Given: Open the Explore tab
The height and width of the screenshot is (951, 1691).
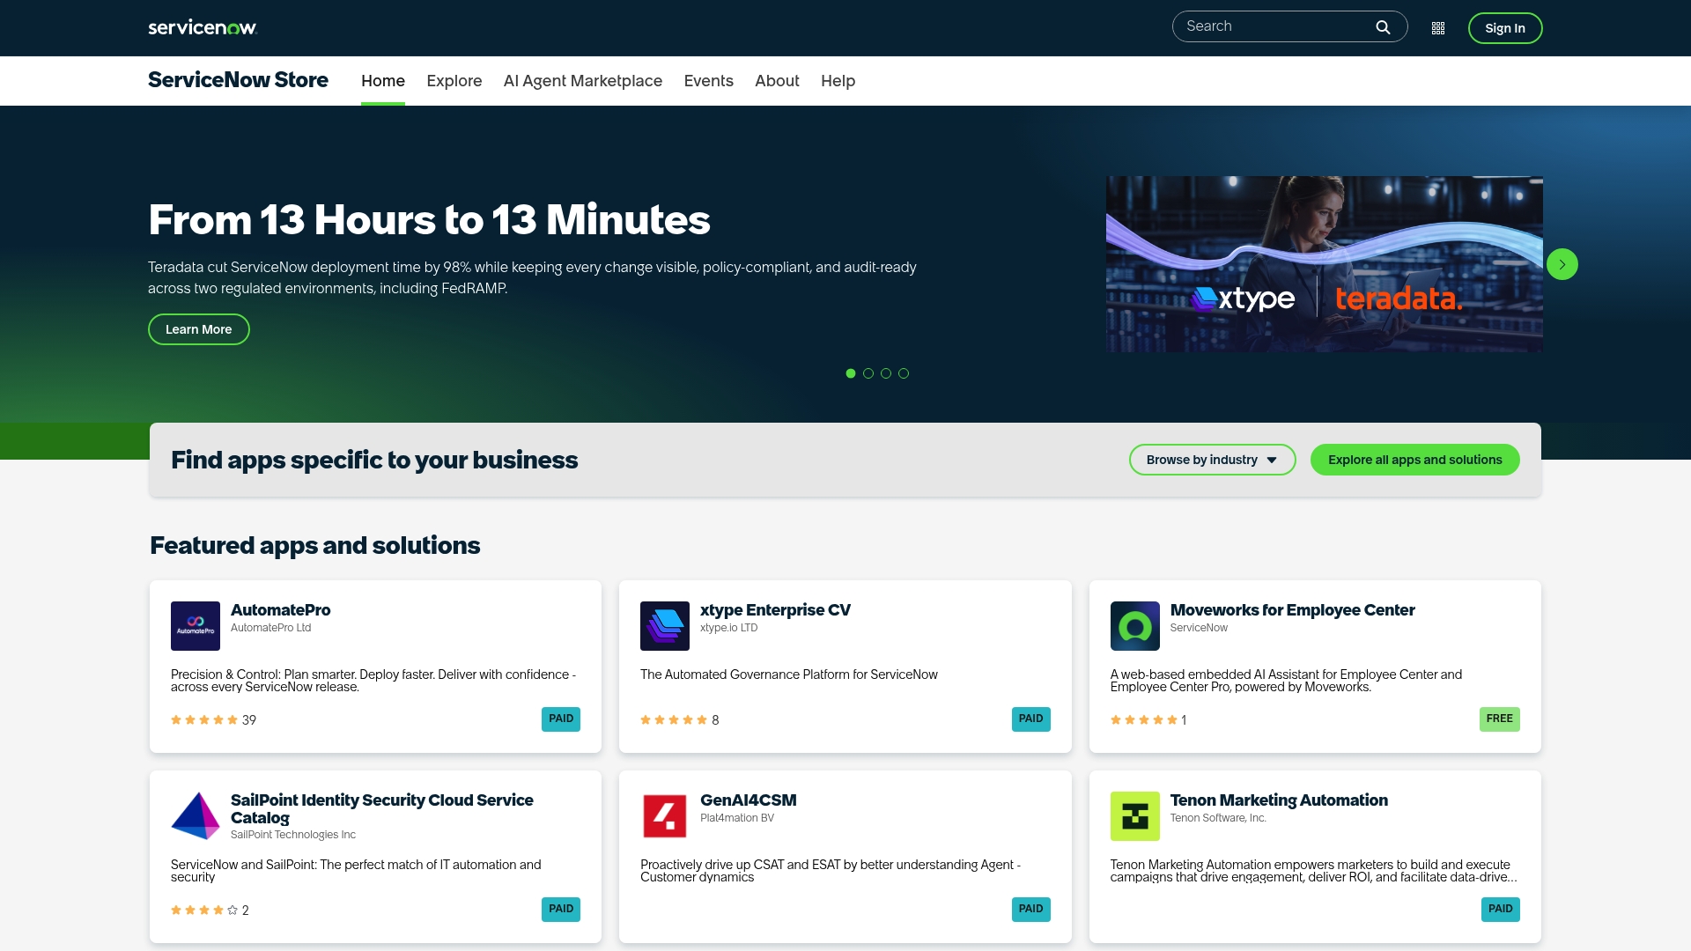Looking at the screenshot, I should [454, 81].
